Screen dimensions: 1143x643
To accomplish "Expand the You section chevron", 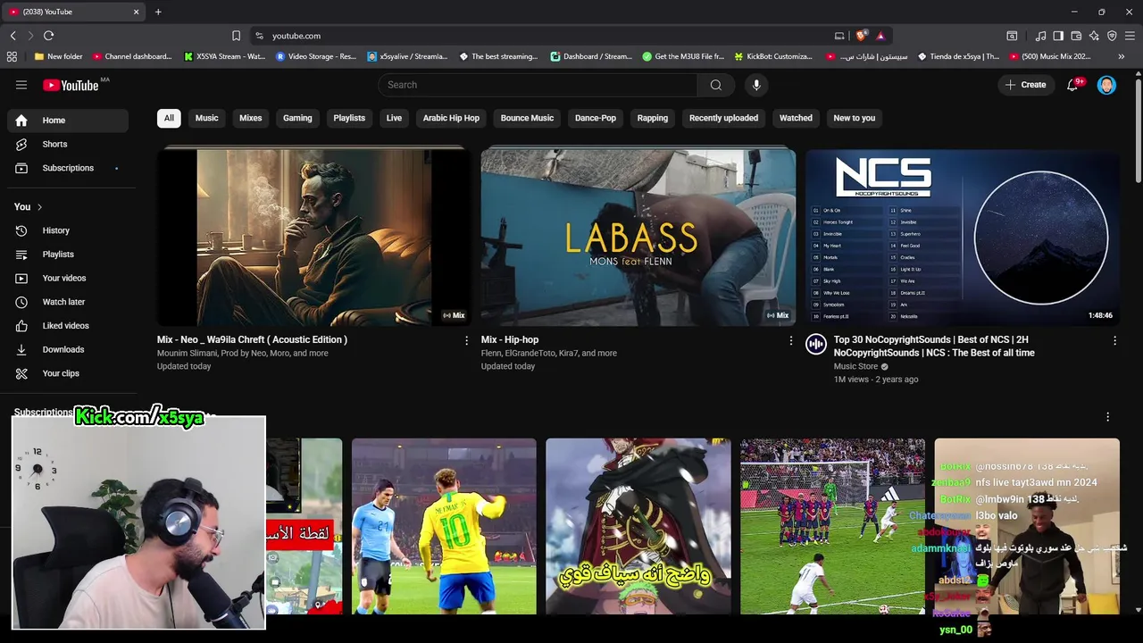I will tap(39, 207).
